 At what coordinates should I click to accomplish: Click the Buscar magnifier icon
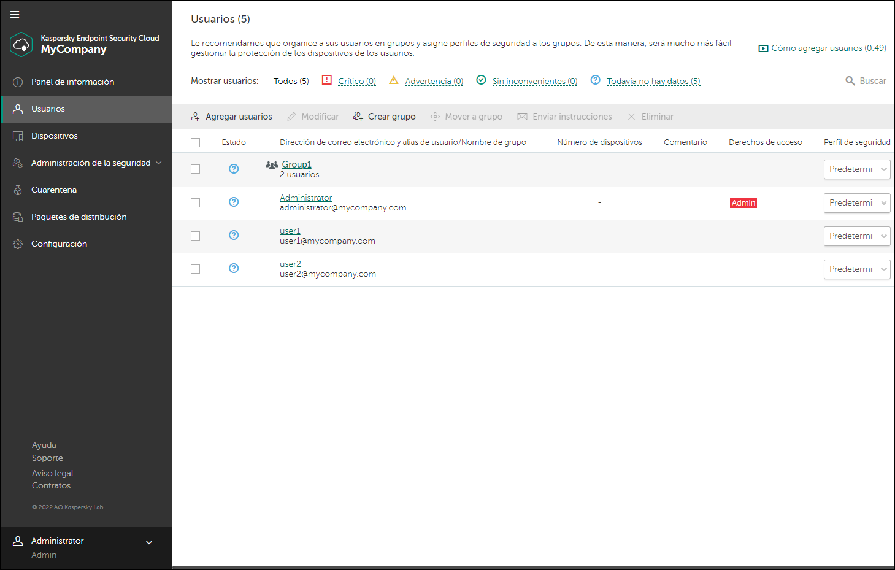[850, 81]
